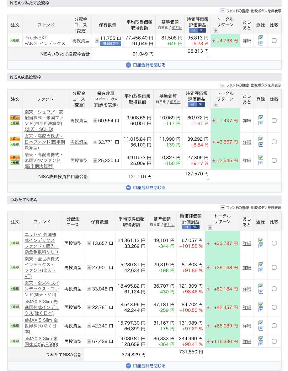
Task: Click blue plus register icon for 楽天・VTI fund
Action: pyautogui.click(x=261, y=291)
